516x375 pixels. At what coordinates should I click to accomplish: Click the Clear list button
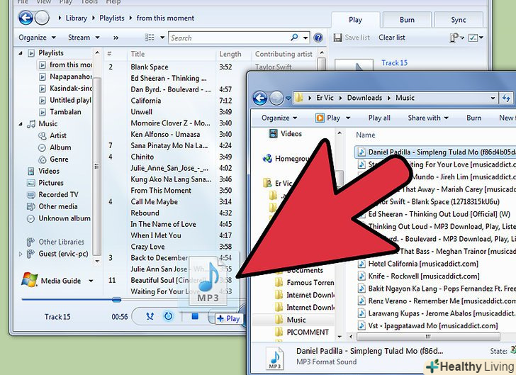(x=391, y=38)
